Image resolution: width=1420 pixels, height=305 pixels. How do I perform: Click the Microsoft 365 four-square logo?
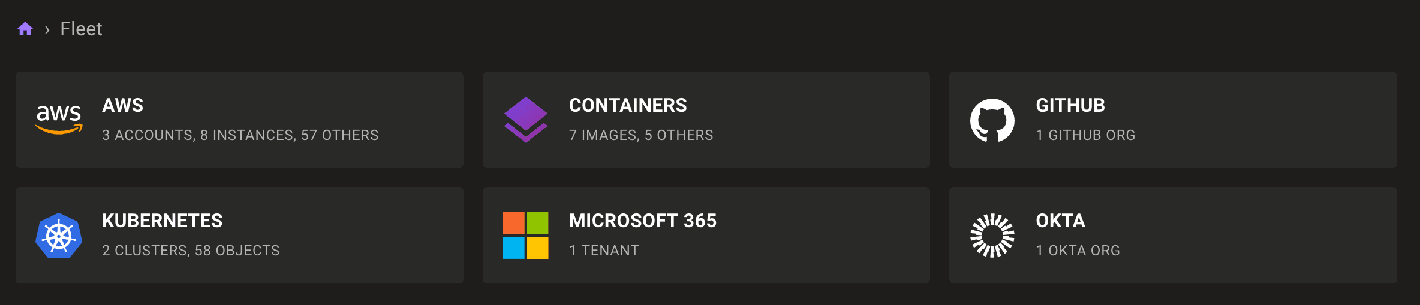(525, 236)
